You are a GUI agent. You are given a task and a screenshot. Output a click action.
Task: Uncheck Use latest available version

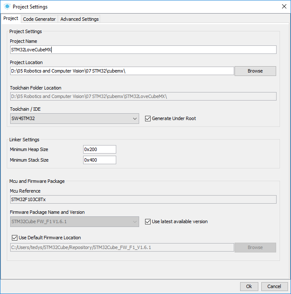(148, 221)
